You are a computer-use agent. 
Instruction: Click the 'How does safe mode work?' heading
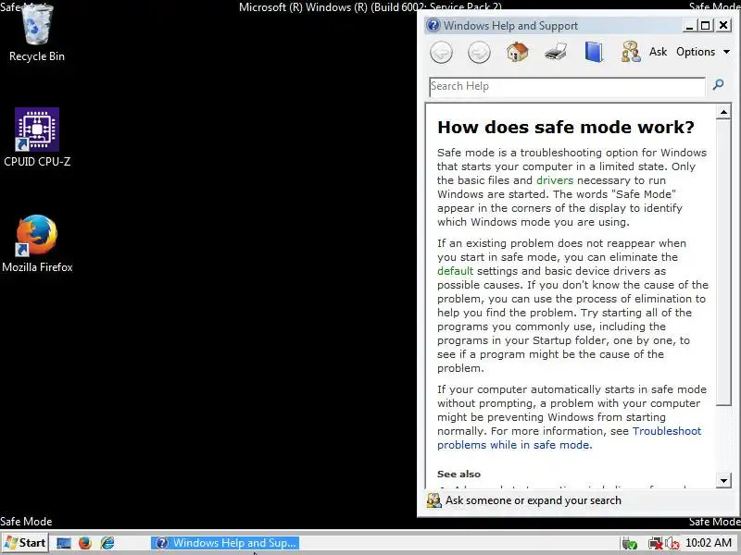point(566,127)
